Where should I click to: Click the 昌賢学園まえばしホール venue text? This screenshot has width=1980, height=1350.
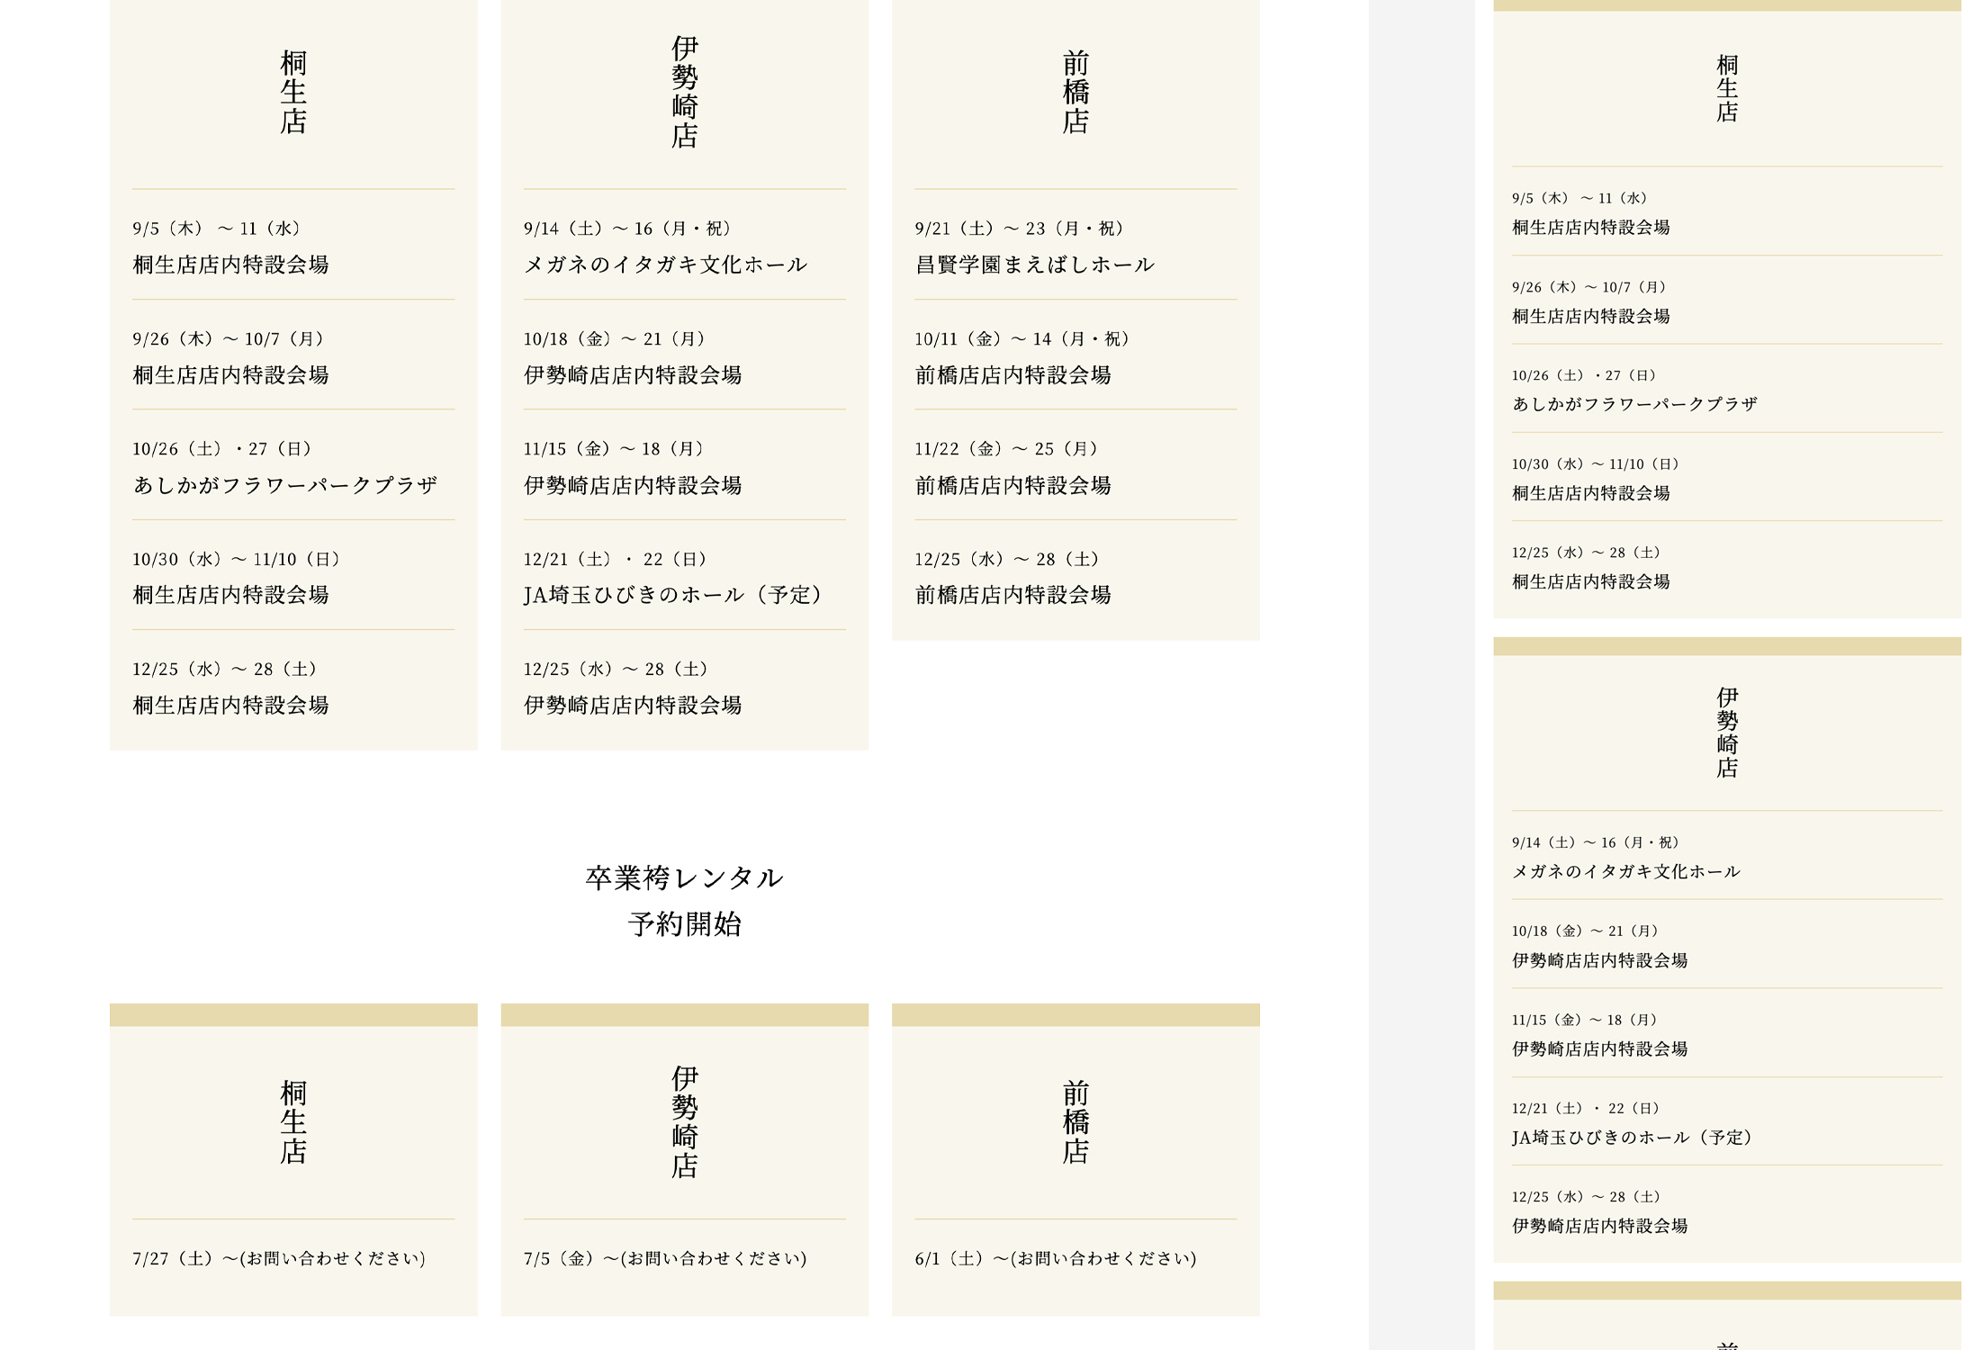1034,265
